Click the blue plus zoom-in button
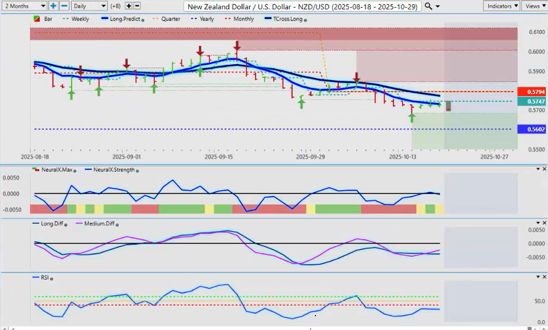Image resolution: width=548 pixels, height=330 pixels. tap(53, 6)
